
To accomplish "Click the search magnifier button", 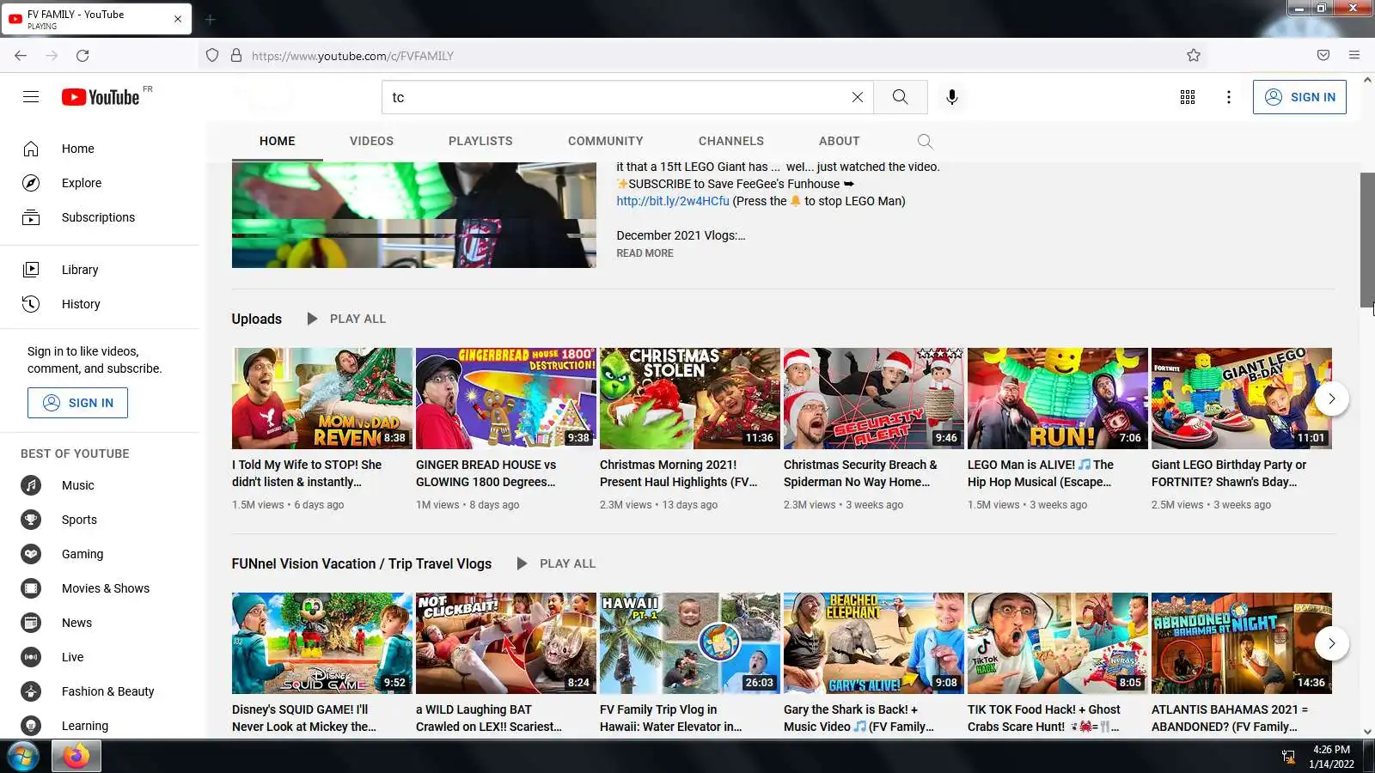I will [900, 97].
